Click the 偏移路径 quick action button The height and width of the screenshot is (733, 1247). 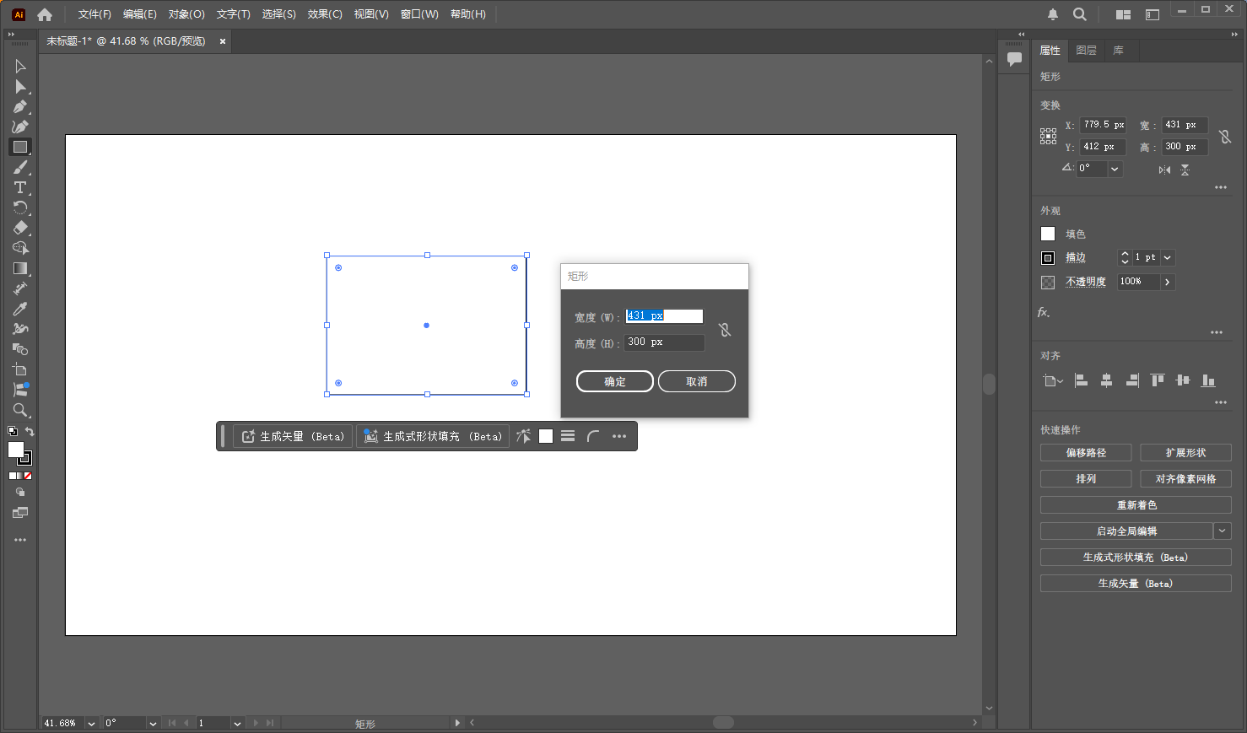click(x=1086, y=452)
